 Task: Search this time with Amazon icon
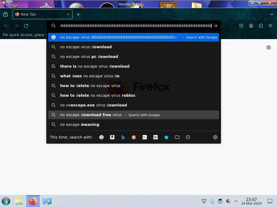[x=112, y=137]
